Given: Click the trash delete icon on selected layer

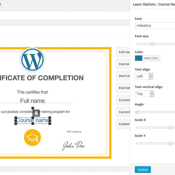Looking at the screenshot, I should pos(36,113).
